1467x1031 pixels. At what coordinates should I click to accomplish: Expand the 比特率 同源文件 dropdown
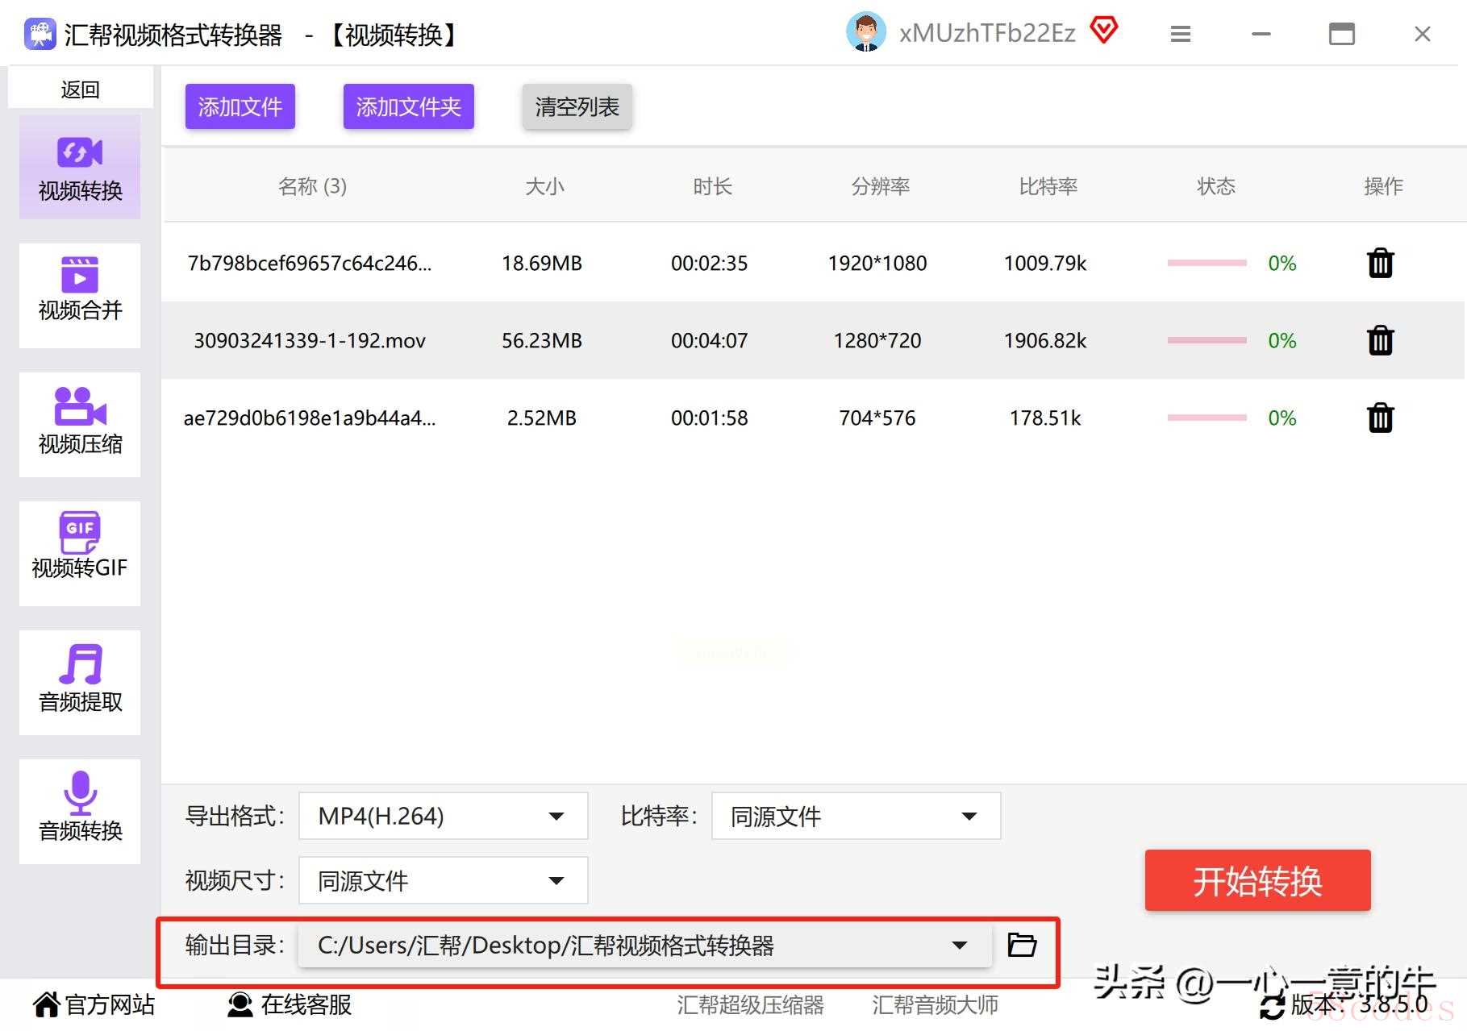(x=856, y=816)
